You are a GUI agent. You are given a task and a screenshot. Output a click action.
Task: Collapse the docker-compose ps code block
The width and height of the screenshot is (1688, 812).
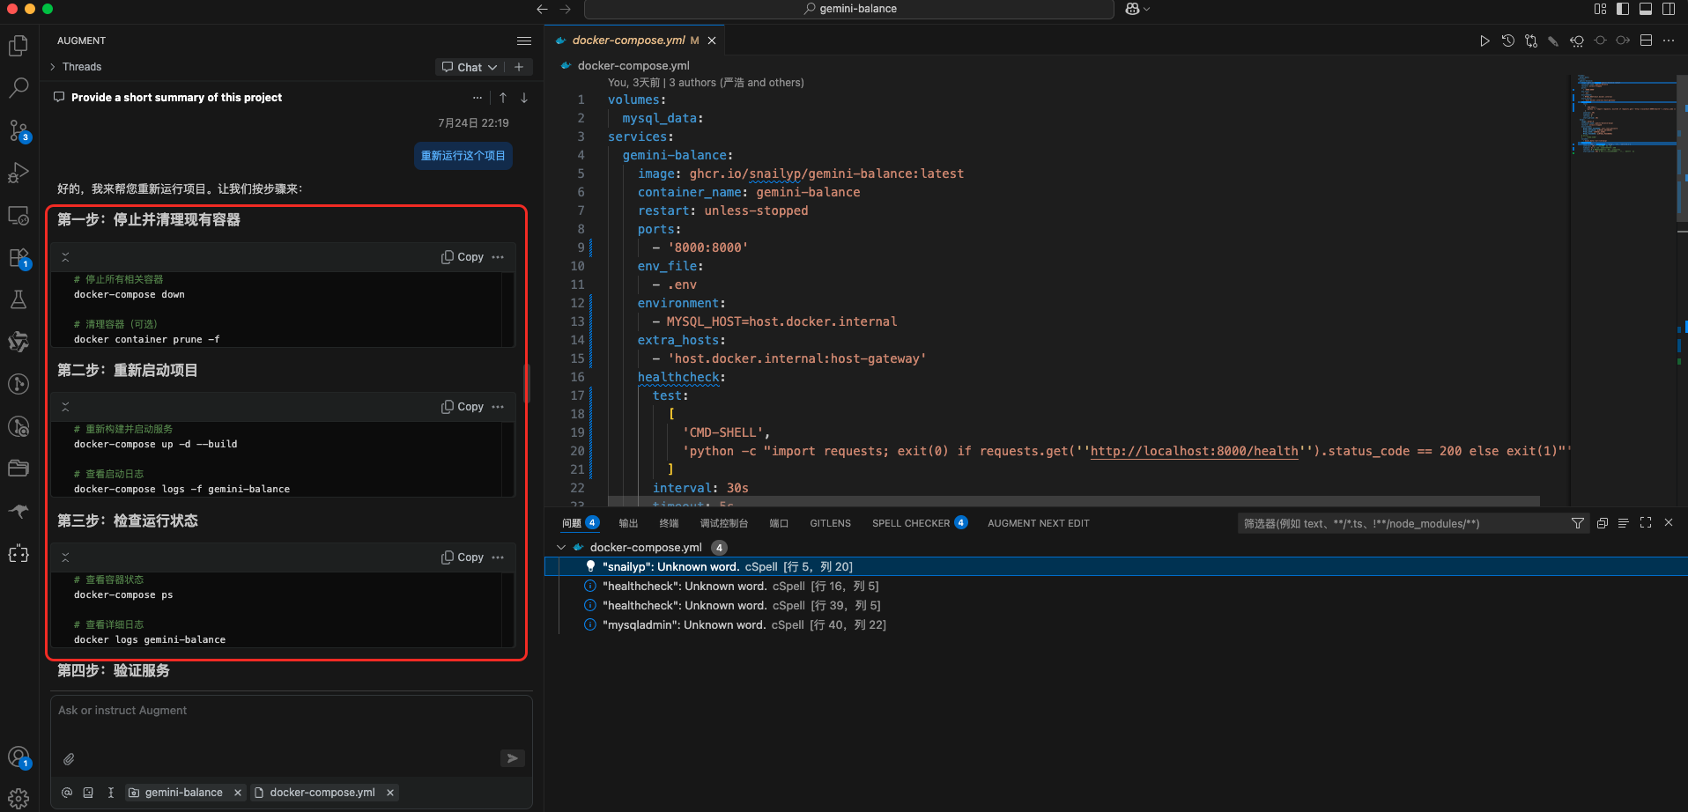click(65, 557)
